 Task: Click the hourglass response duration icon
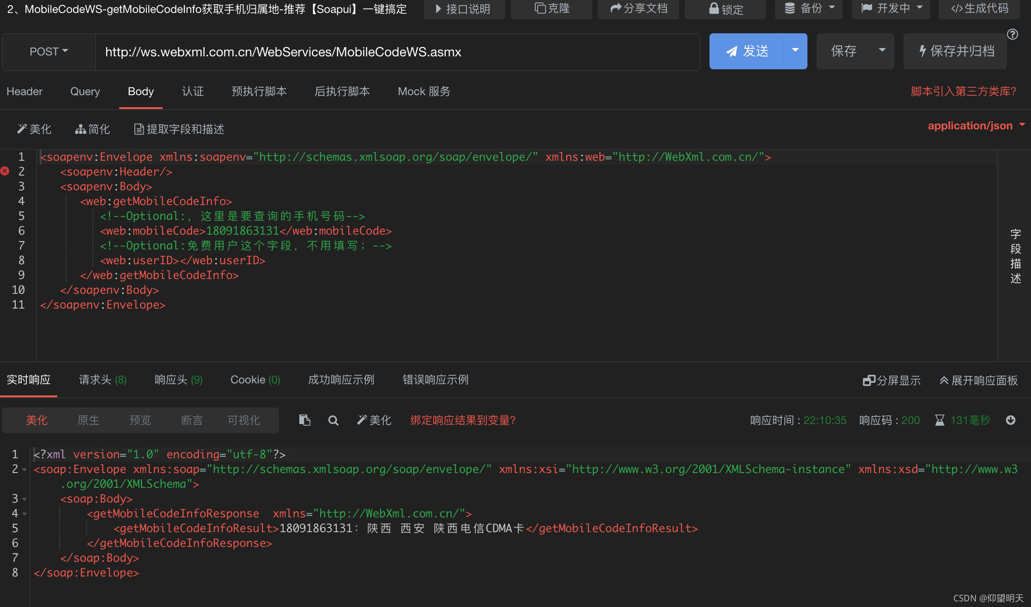pos(940,420)
